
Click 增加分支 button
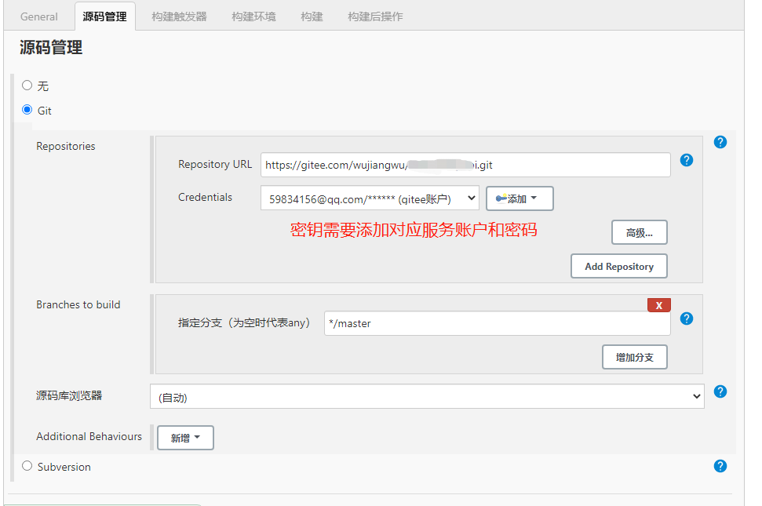tap(634, 357)
